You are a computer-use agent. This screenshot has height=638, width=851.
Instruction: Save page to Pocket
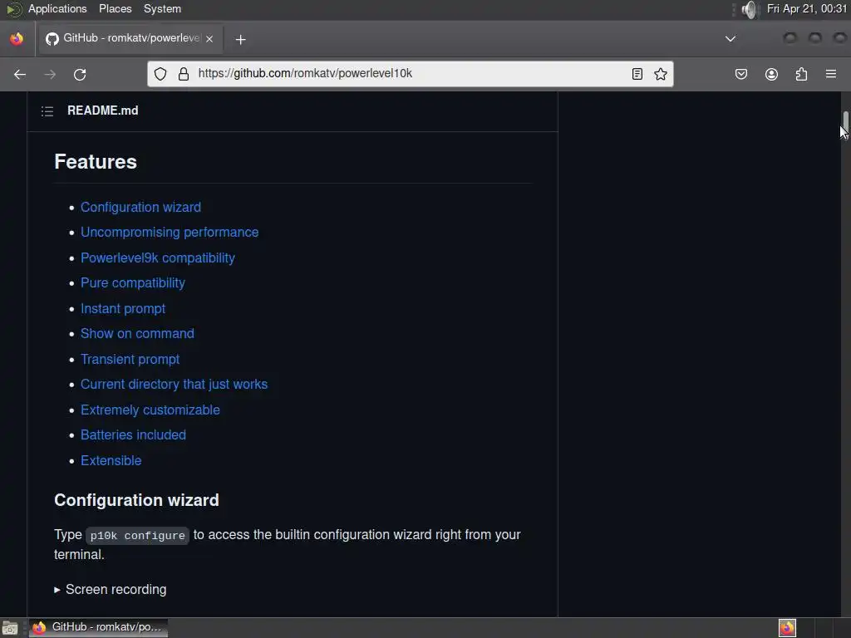tap(740, 74)
